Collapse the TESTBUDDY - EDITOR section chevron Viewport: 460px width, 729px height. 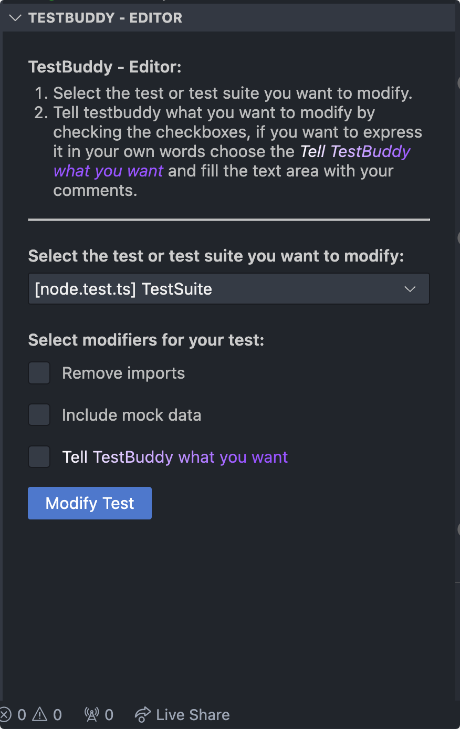[15, 18]
